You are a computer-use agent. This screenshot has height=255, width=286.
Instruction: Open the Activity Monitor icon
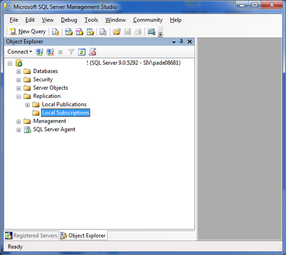tap(151, 32)
